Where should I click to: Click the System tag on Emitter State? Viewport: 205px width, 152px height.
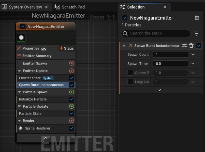[x=48, y=78]
